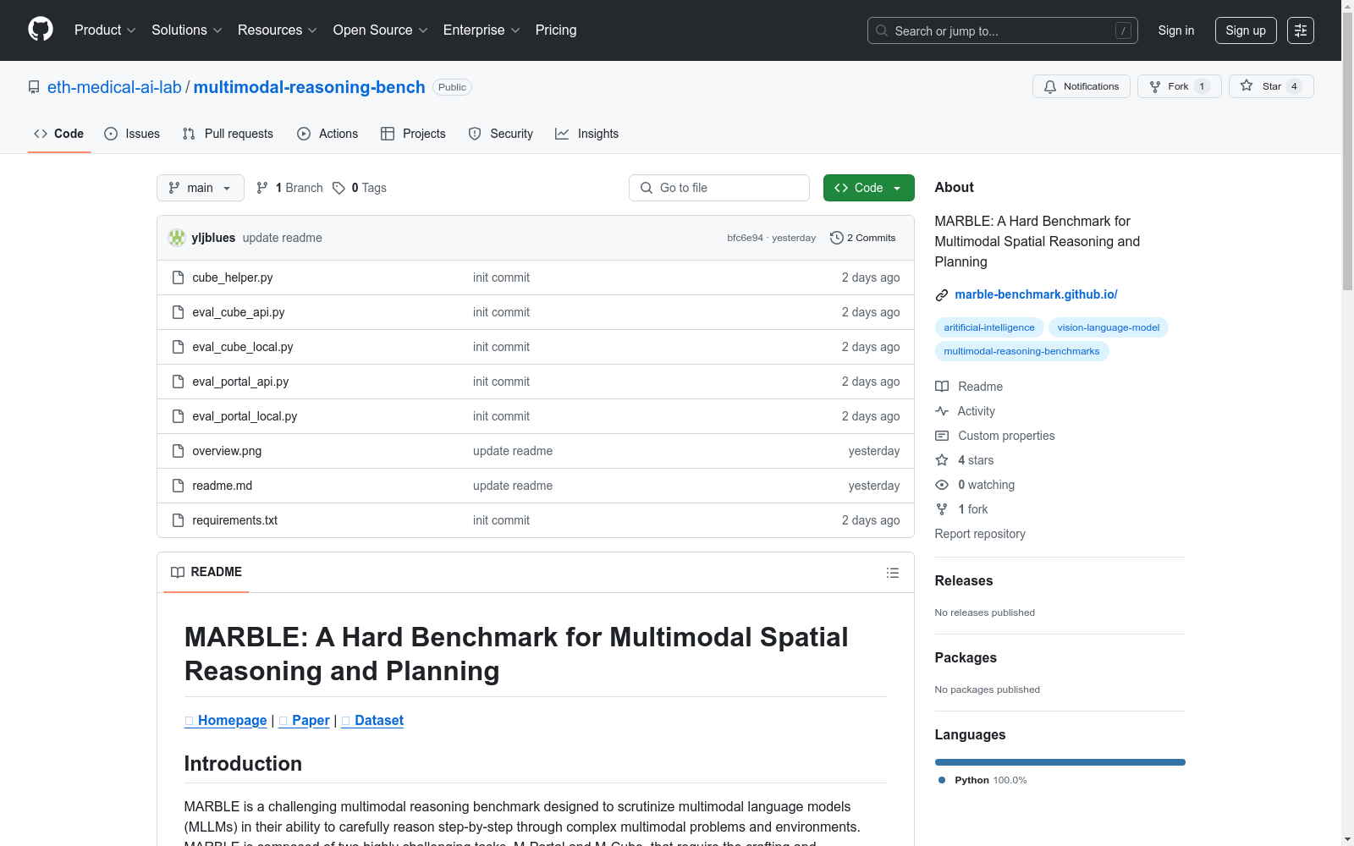
Task: Focus the Go to file input
Action: coord(719,188)
